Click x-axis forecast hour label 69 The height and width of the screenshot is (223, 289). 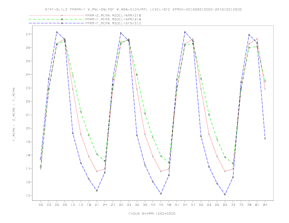point(225,205)
